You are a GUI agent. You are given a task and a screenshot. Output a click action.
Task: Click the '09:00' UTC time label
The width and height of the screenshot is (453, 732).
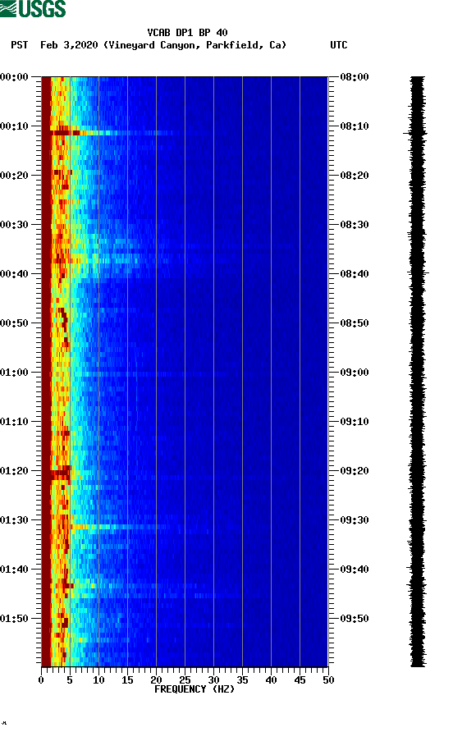click(355, 373)
